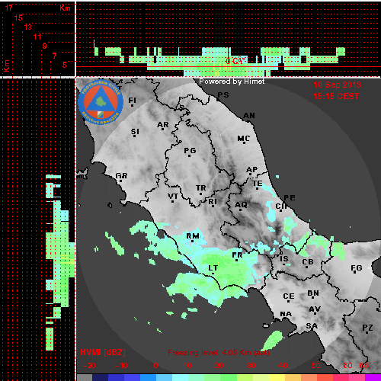Click the 7 altitude axis label
The height and width of the screenshot is (381, 381).
(x=54, y=56)
